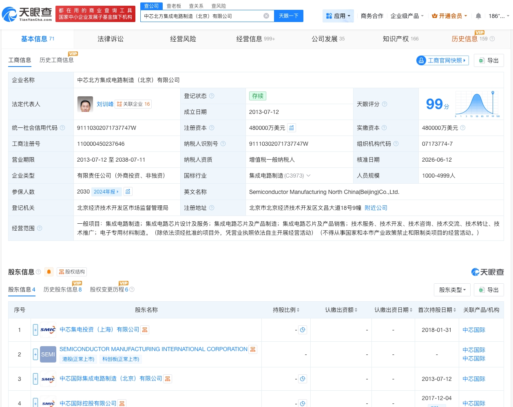513x407 pixels.
Task: Switch to 经营信息 tab
Action: 256,39
